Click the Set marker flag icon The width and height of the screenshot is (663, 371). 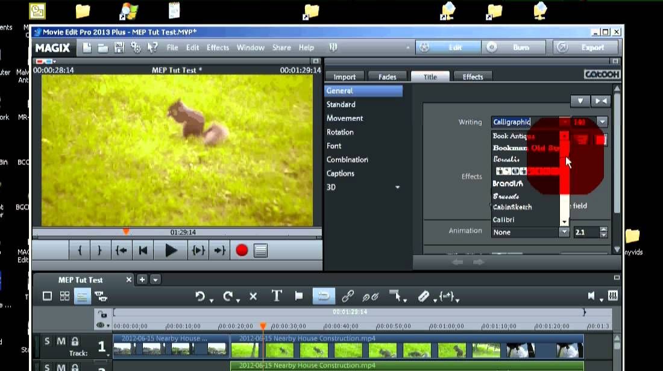(298, 296)
